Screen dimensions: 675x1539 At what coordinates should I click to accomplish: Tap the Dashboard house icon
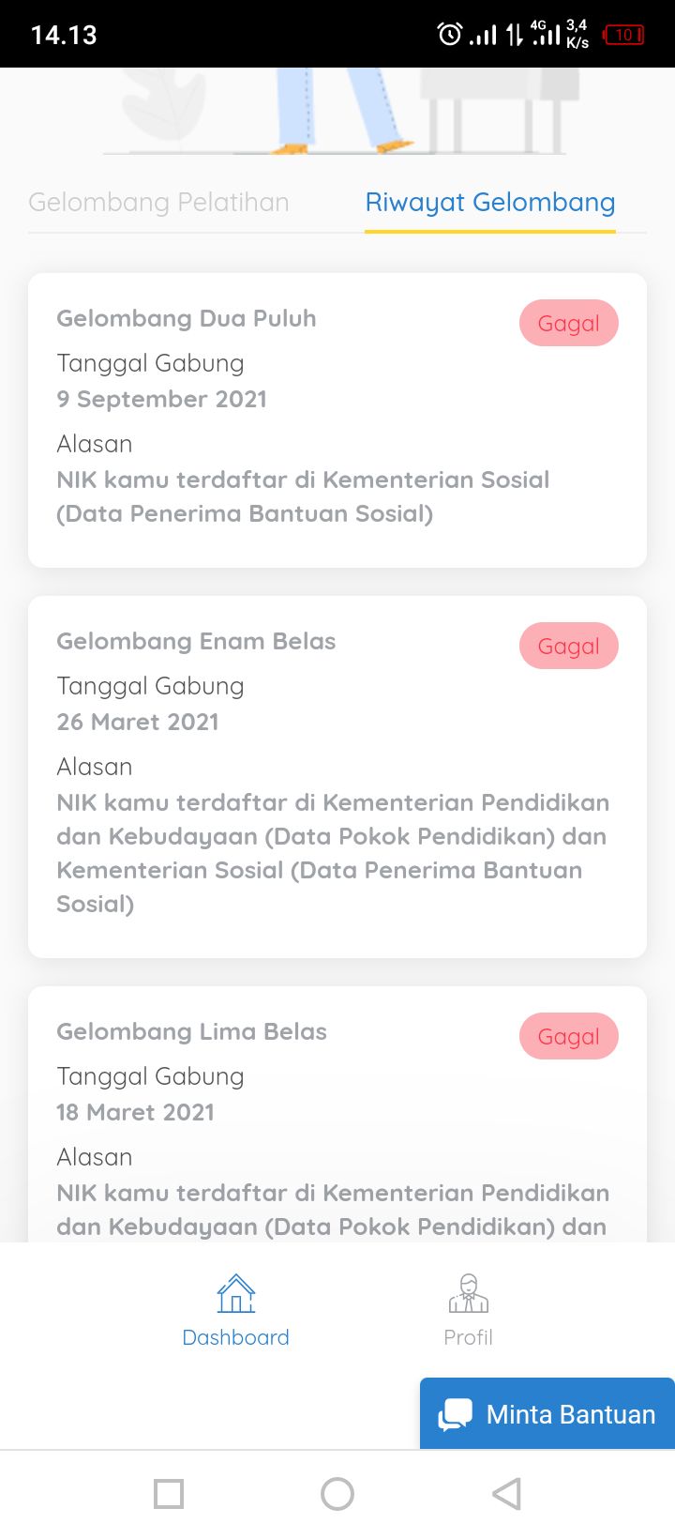tap(236, 1293)
